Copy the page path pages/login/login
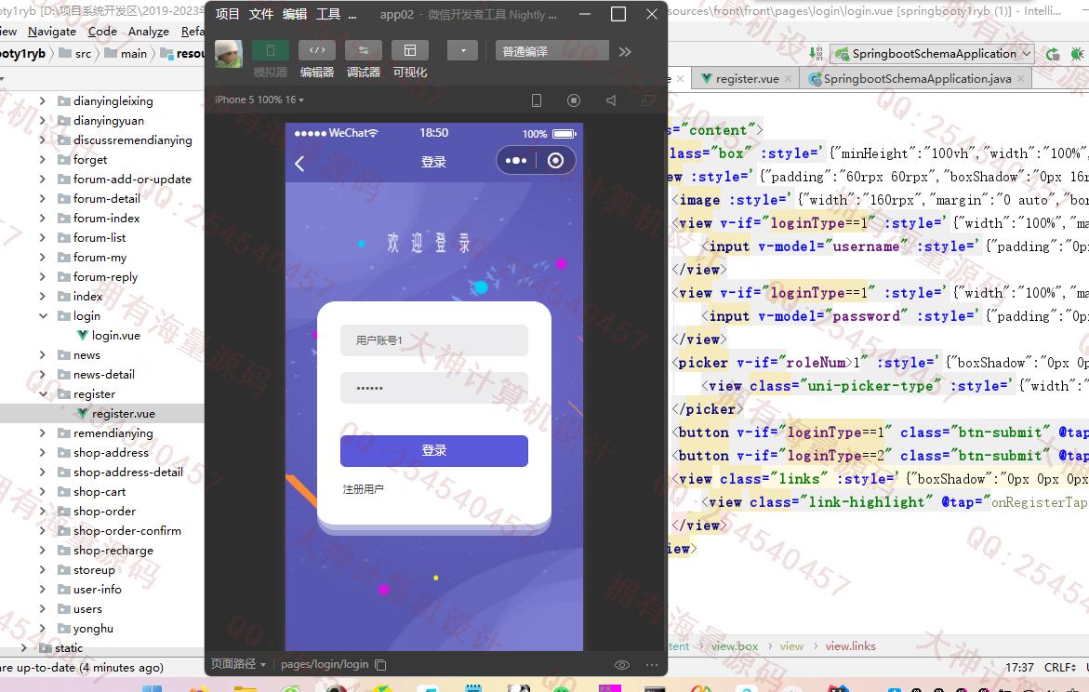 pos(380,665)
